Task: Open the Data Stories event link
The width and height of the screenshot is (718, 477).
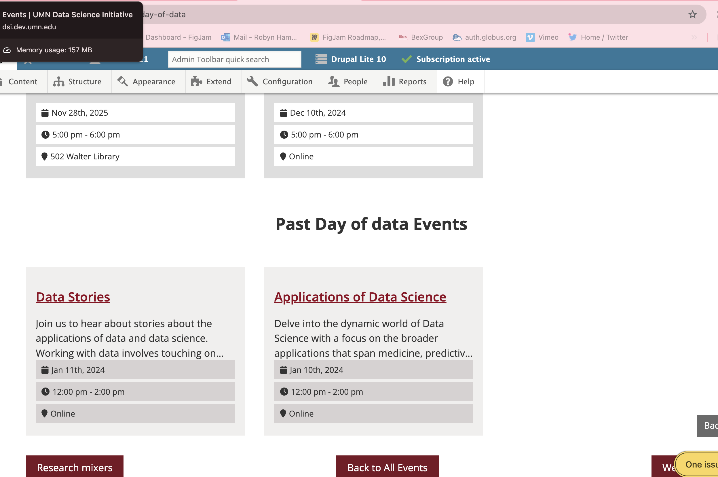Action: (x=73, y=297)
